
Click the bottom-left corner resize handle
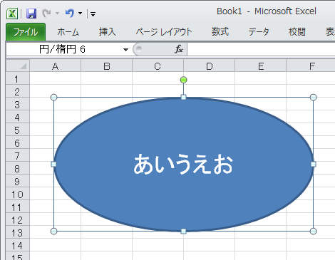coord(54,231)
